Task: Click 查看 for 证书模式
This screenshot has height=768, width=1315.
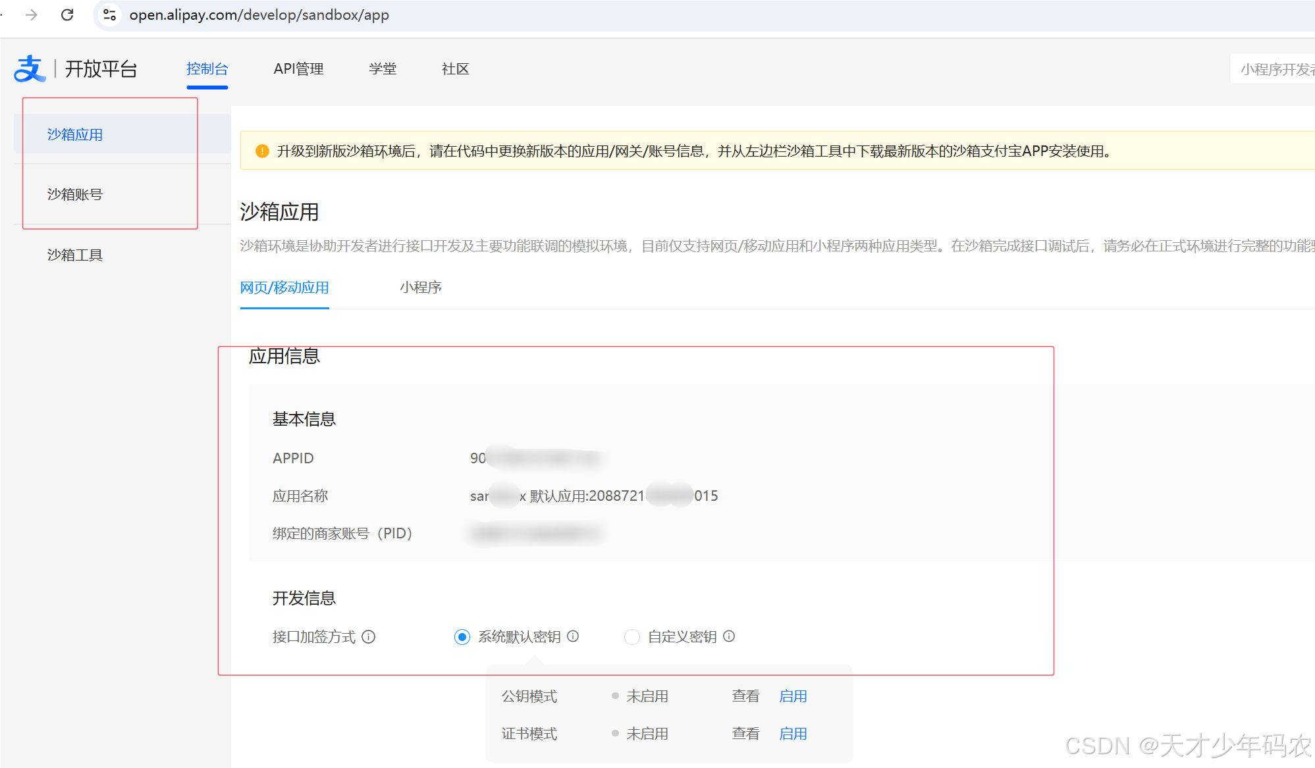Action: coord(745,733)
